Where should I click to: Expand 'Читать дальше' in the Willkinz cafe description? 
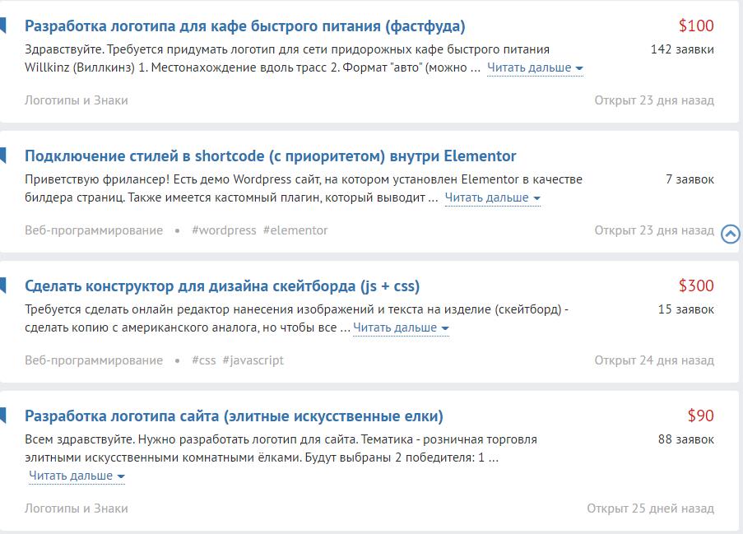[535, 67]
